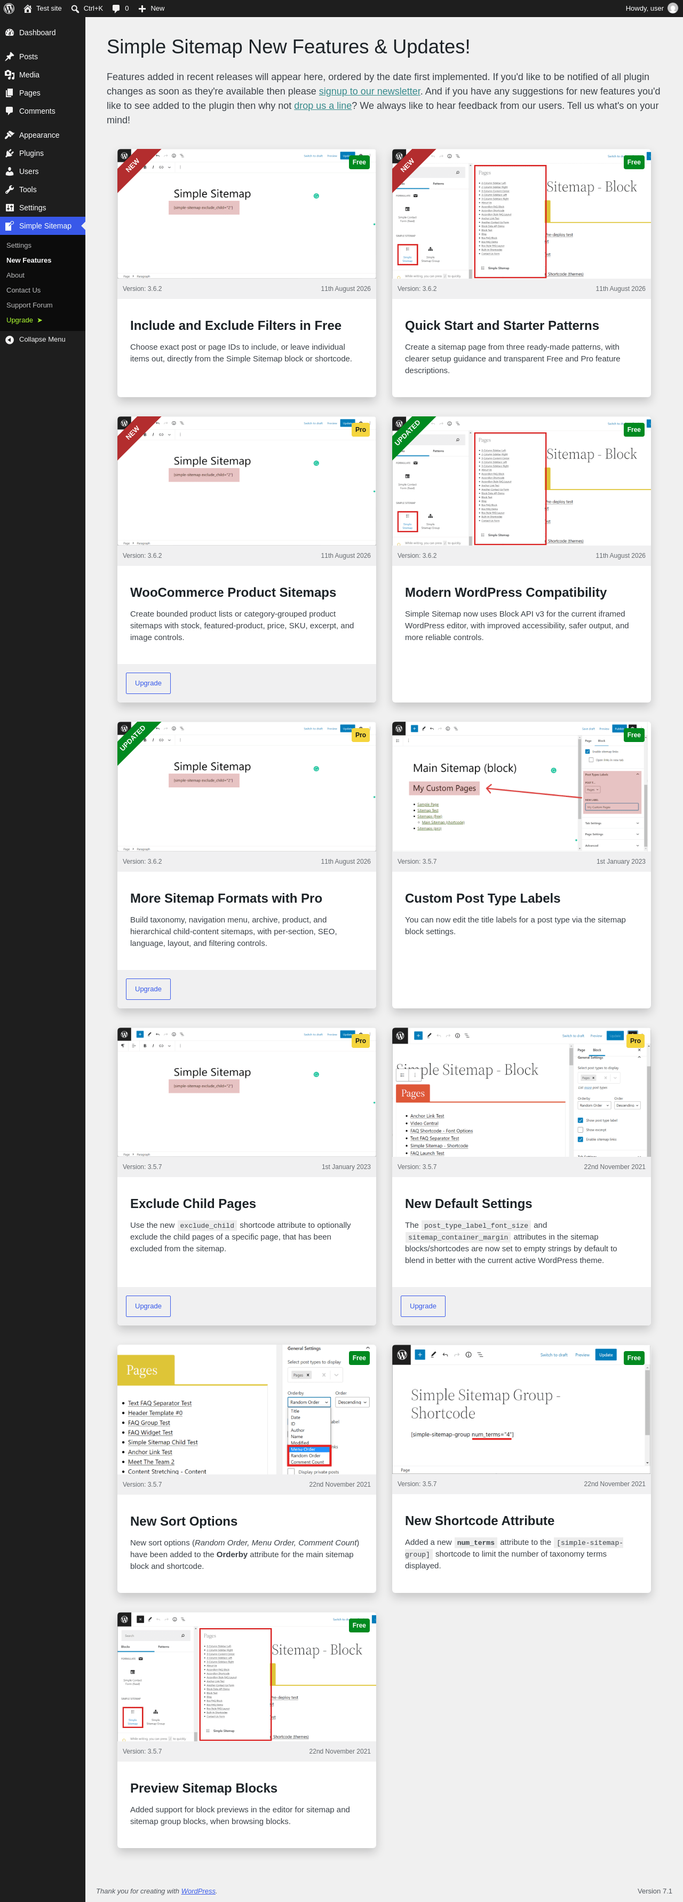The width and height of the screenshot is (683, 1902).
Task: Open Dashboard via its gauge icon
Action: pyautogui.click(x=10, y=33)
